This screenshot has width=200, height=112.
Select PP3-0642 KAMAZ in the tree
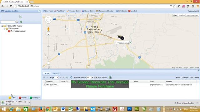[x=19, y=31]
